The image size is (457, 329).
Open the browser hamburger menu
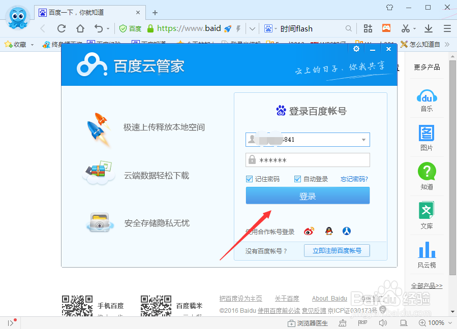(447, 28)
